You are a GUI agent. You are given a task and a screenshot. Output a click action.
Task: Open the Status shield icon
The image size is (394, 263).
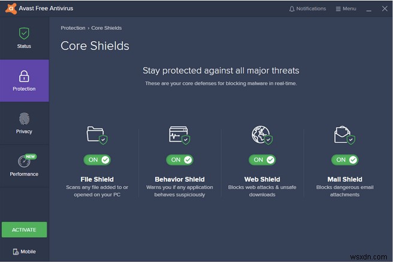24,33
